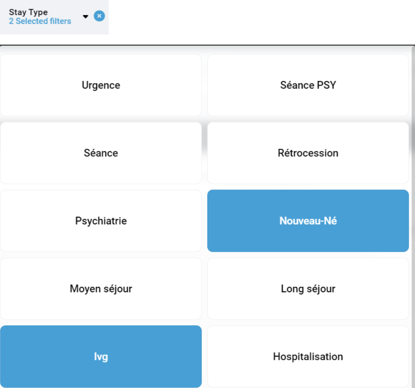Choose the Séance tile
This screenshot has width=415, height=388.
101,153
